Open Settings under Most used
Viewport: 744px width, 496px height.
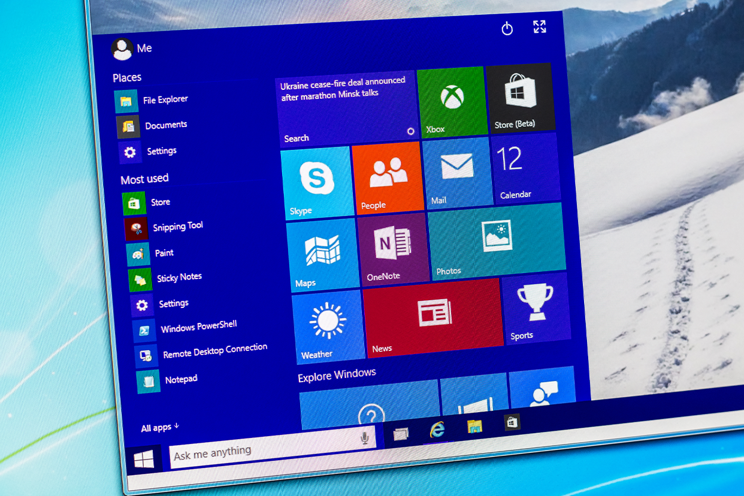pos(160,304)
